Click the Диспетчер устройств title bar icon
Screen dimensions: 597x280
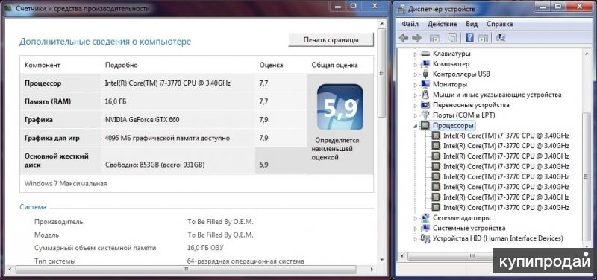[x=401, y=8]
